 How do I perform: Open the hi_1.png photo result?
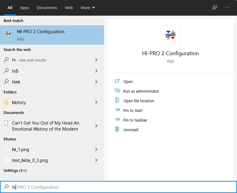pyautogui.click(x=52, y=150)
